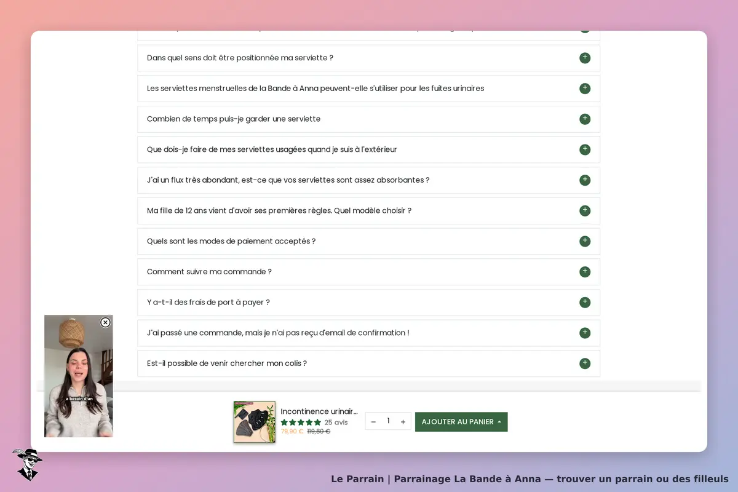Click plus icon for fuites urinaires question
Screen dimensions: 738x492
point(585,89)
